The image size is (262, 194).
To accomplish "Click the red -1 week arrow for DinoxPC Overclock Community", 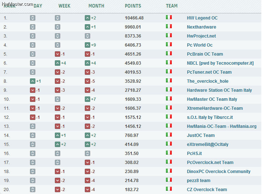I will [x=57, y=172].
